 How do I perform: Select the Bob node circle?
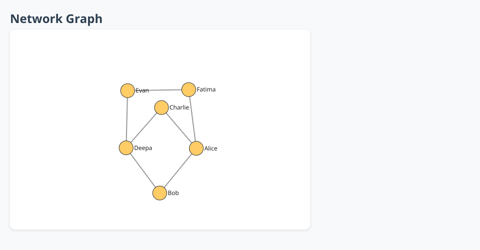coord(159,193)
